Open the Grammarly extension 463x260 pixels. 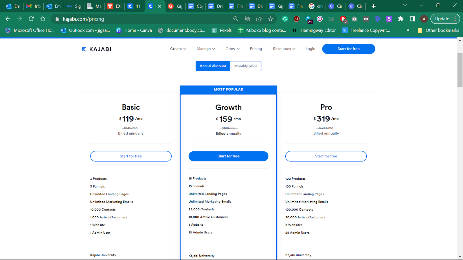click(285, 19)
